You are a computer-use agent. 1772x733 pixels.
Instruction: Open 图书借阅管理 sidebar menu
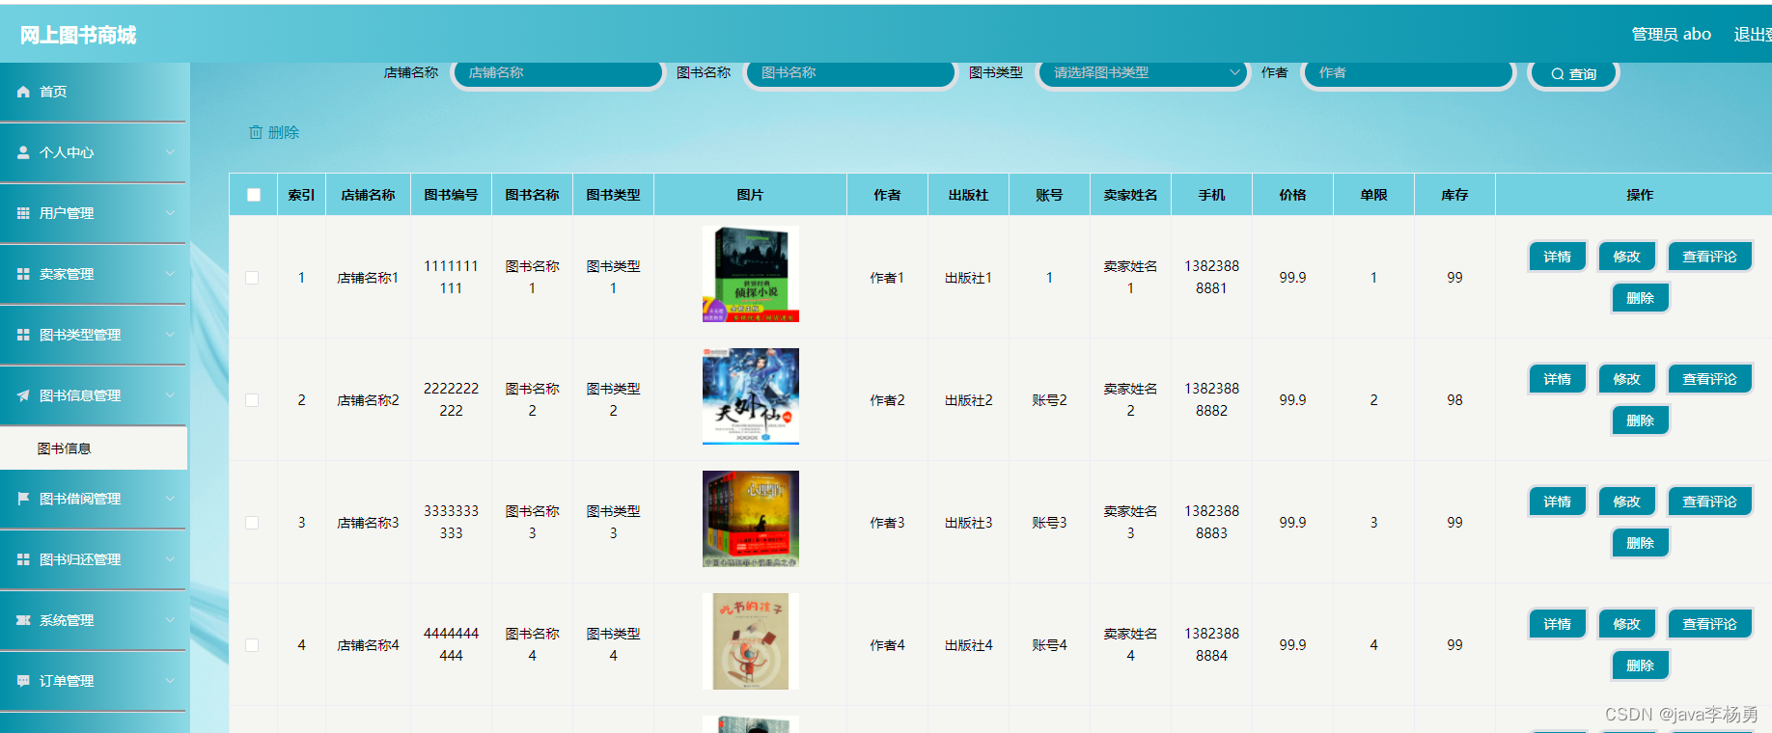coord(93,499)
